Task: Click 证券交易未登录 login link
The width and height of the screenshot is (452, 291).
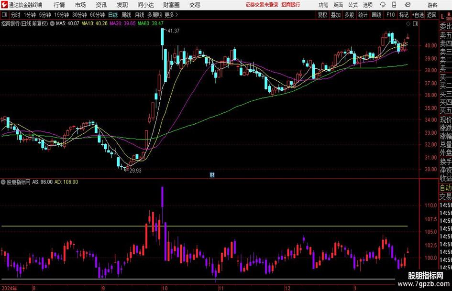Action: click(x=262, y=5)
